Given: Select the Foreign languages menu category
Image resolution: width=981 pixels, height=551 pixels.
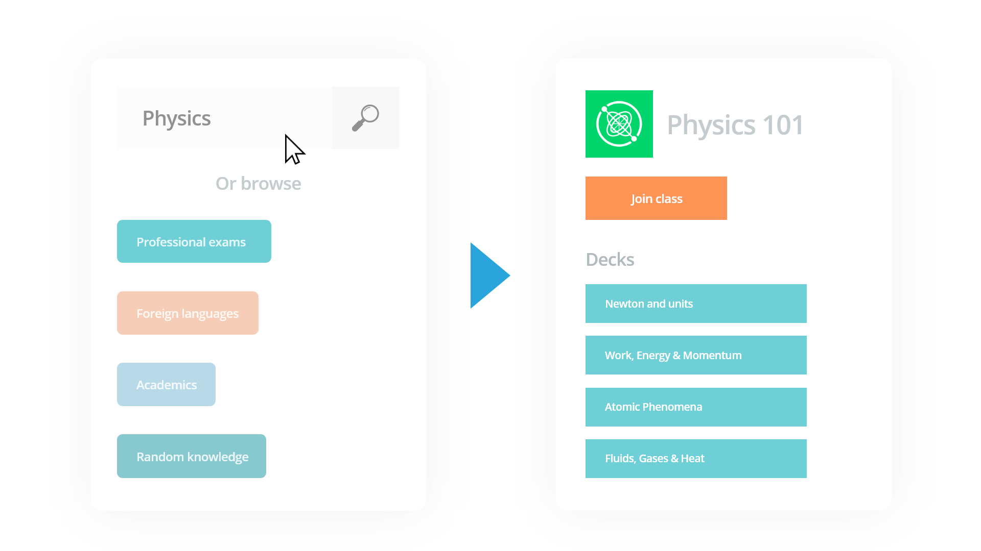Looking at the screenshot, I should point(188,312).
